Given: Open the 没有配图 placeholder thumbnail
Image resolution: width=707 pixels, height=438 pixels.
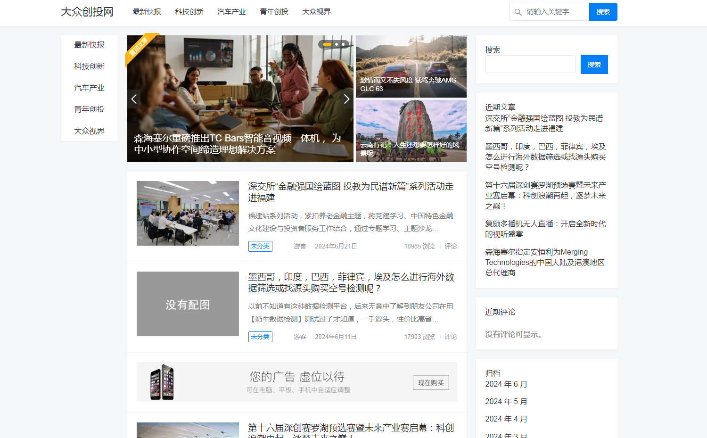Looking at the screenshot, I should click(x=188, y=304).
